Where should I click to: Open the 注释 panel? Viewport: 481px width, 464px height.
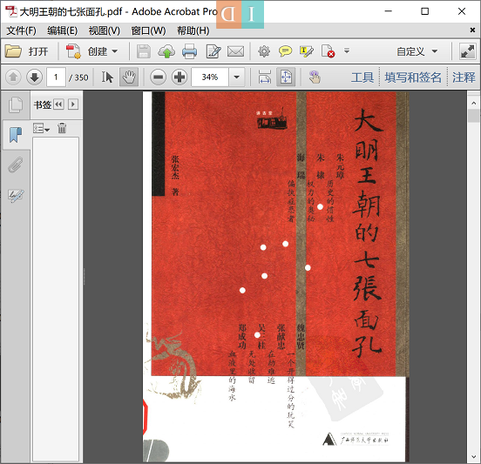464,77
